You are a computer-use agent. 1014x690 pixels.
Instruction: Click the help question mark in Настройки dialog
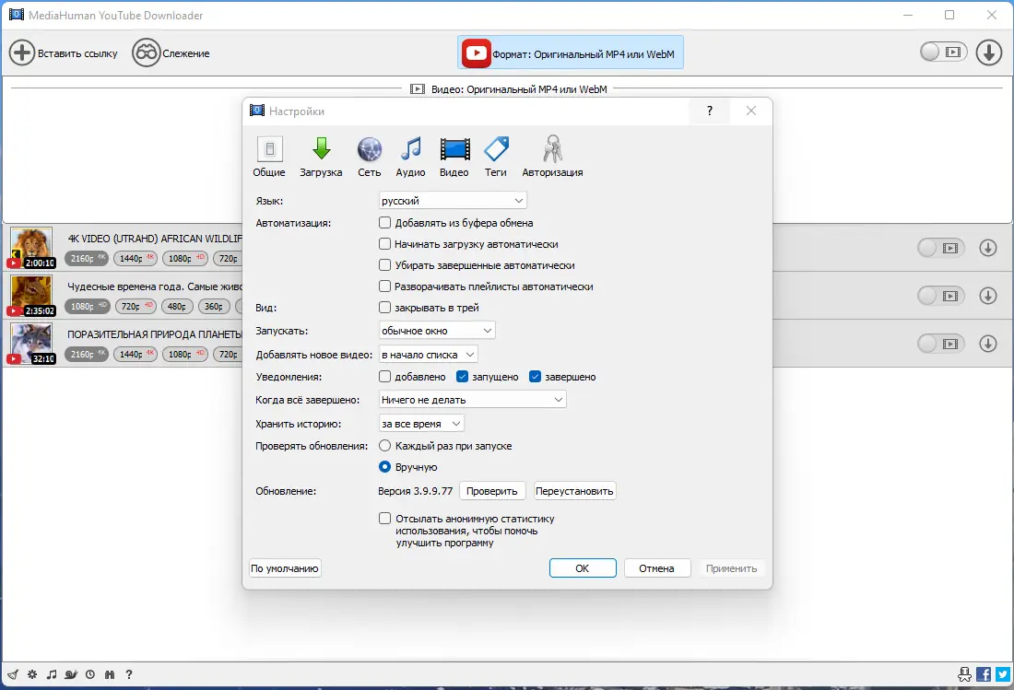click(x=710, y=111)
